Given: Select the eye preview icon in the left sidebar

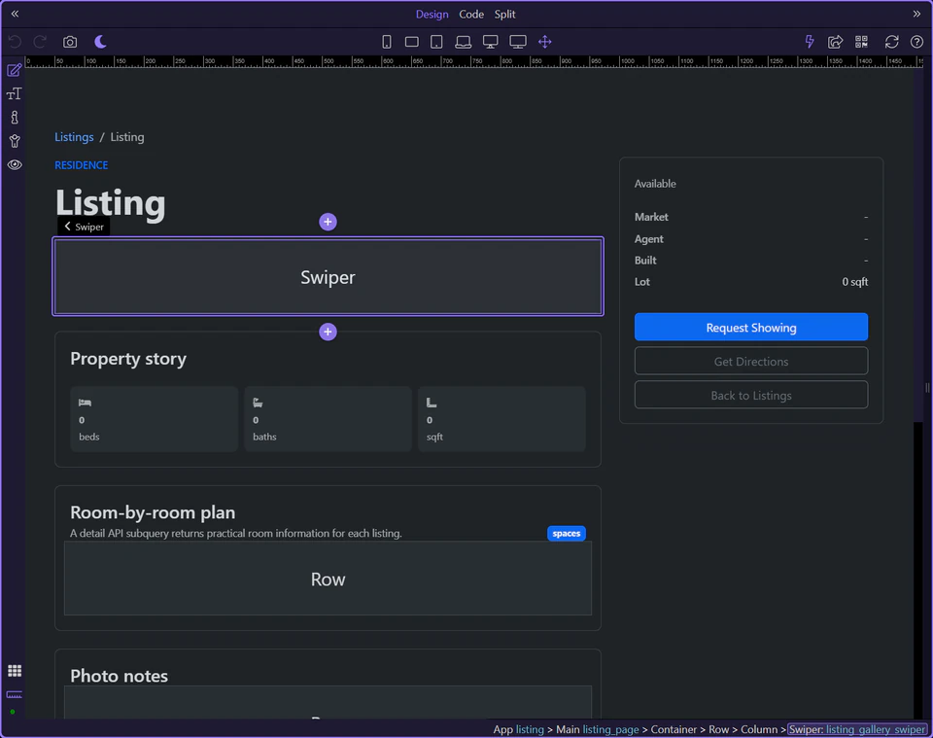Looking at the screenshot, I should point(14,164).
